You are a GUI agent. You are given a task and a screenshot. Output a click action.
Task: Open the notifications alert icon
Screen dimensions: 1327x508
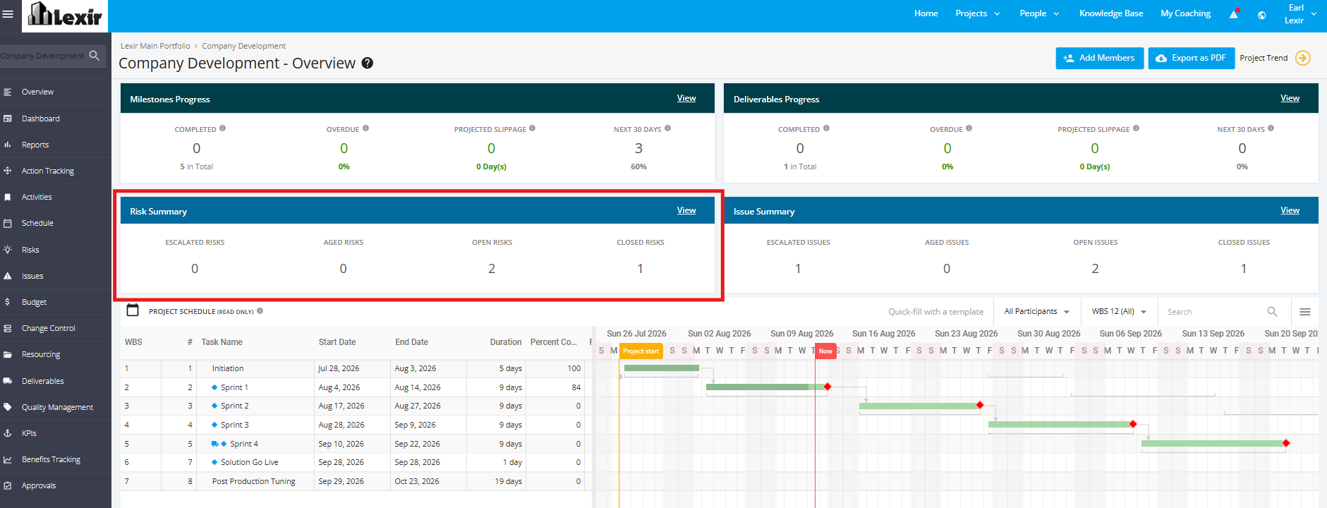(1234, 13)
